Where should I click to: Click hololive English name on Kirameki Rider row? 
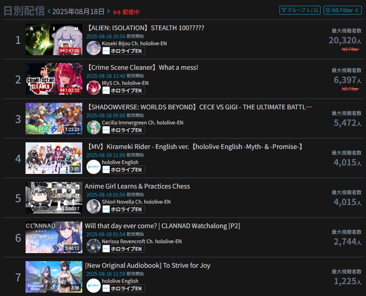point(120,162)
